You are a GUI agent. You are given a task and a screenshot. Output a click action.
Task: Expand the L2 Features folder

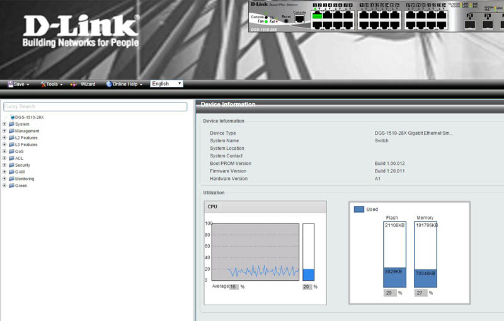4,137
